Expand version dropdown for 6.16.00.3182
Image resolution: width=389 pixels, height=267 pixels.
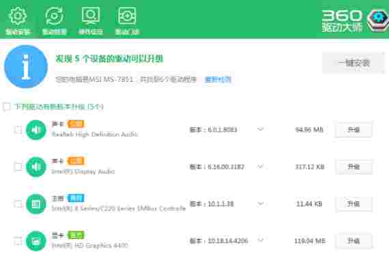(260, 166)
